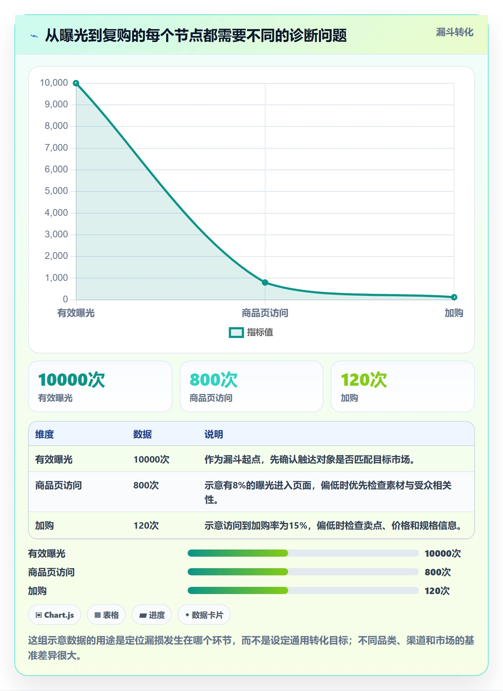Select the 120次 加购 data card

click(403, 386)
